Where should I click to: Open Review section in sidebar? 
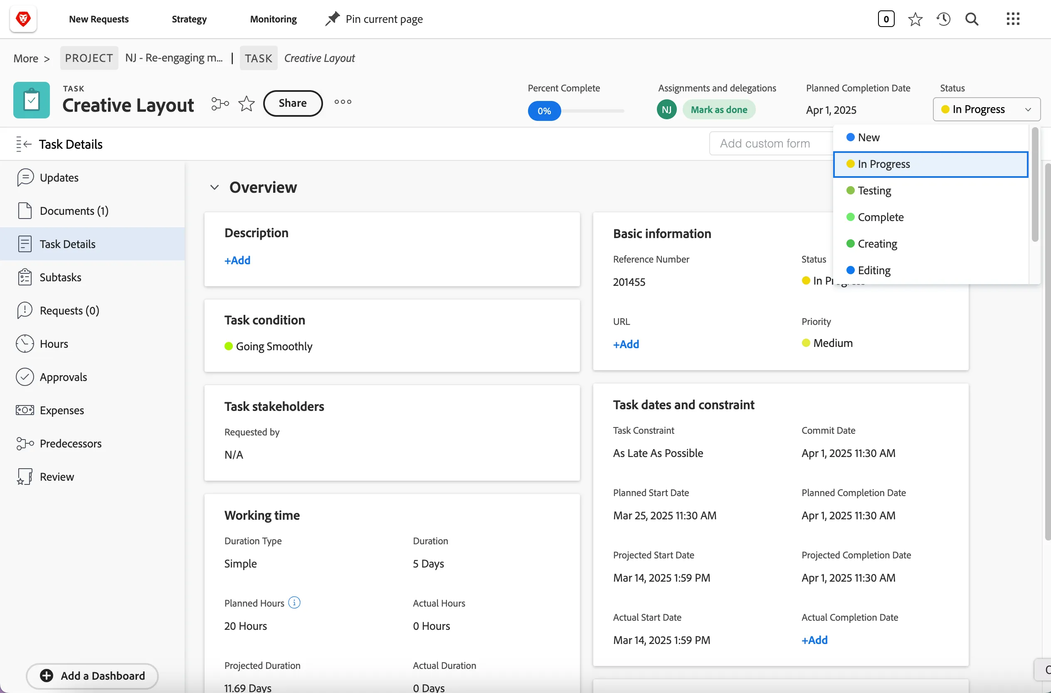click(x=92, y=477)
